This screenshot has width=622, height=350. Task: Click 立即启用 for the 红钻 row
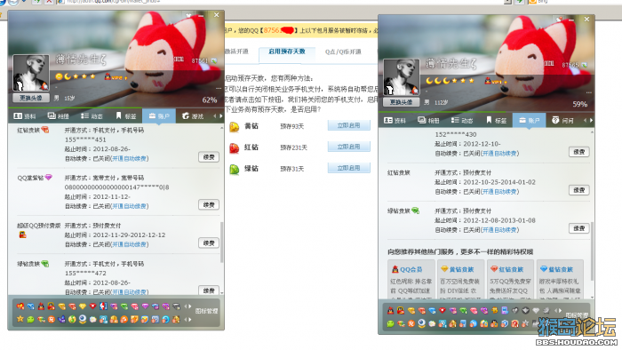(348, 147)
